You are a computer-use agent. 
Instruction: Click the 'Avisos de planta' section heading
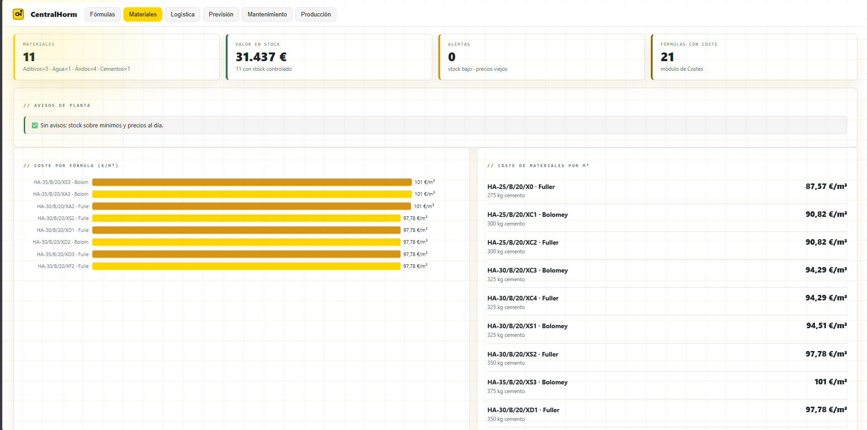pyautogui.click(x=57, y=105)
